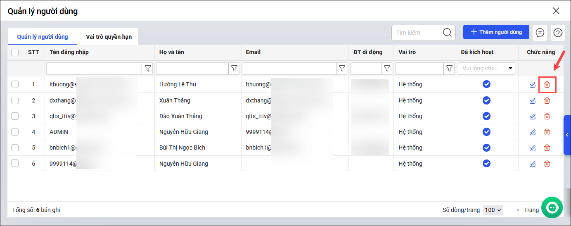Viewport: 571px width, 226px height.
Task: Click the Thêm người dùng button
Action: (496, 32)
